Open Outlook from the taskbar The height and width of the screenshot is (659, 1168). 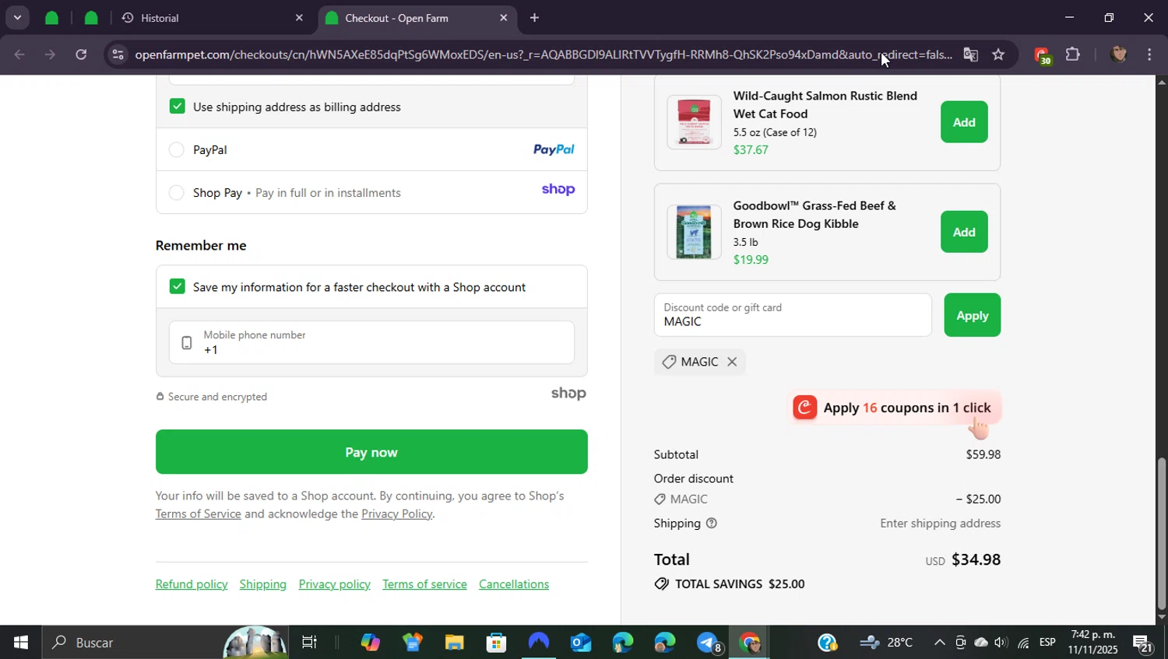click(x=581, y=643)
